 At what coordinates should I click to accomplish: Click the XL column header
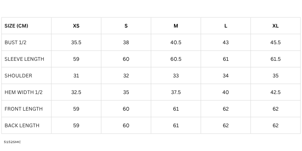pos(276,26)
